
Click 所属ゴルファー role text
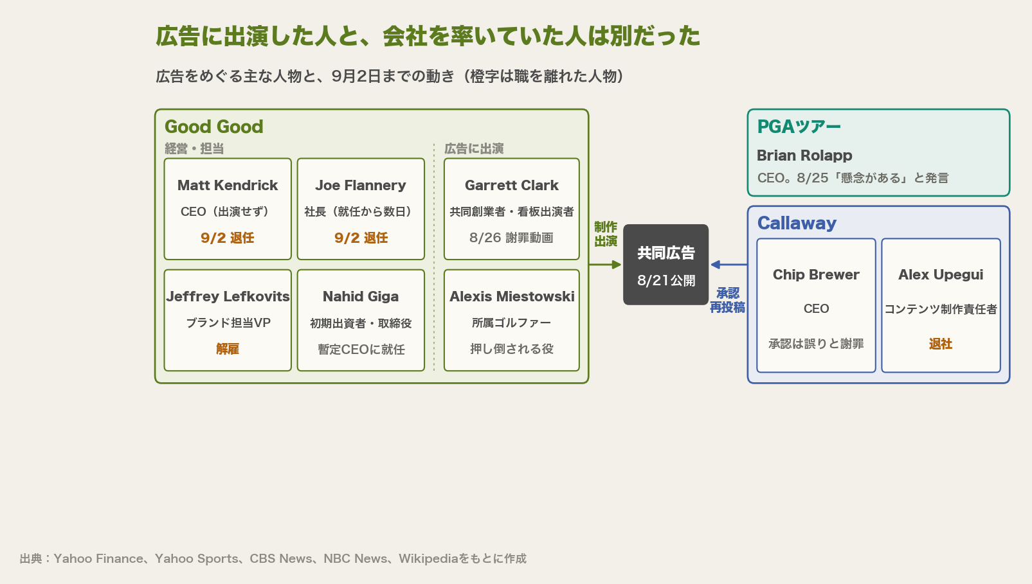coord(512,323)
